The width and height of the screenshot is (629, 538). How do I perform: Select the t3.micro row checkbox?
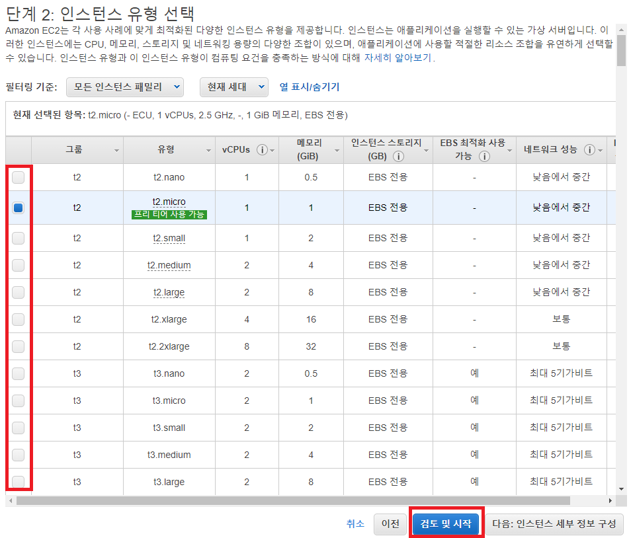tap(18, 401)
